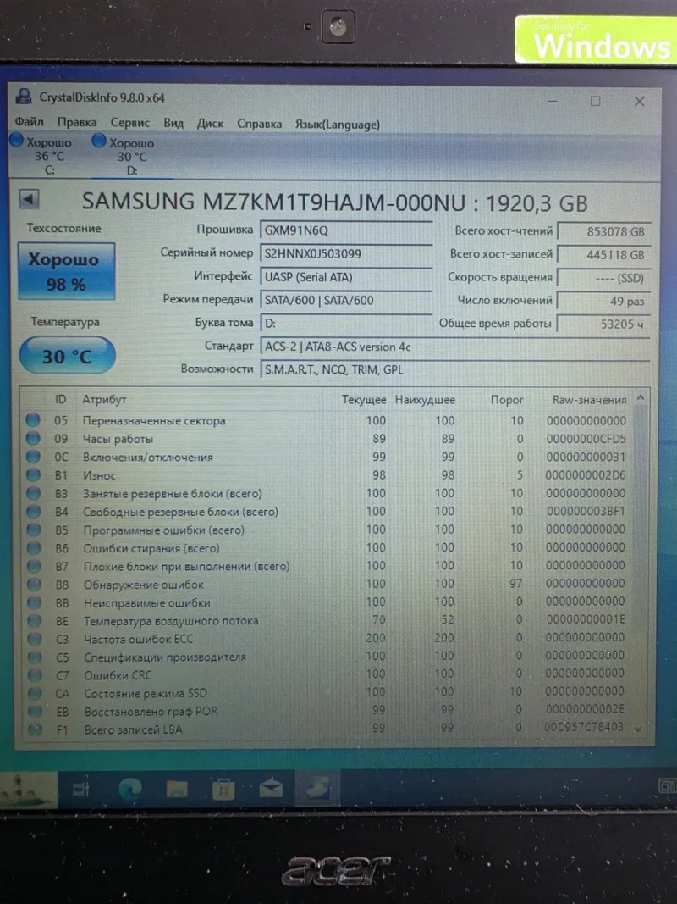Click the status circle for Включения/отключения

[x=33, y=457]
